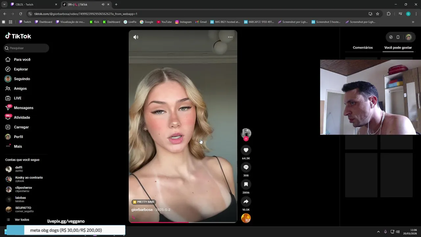Viewport: 421px width, 237px height.
Task: Go back to the previous page
Action: [5, 14]
